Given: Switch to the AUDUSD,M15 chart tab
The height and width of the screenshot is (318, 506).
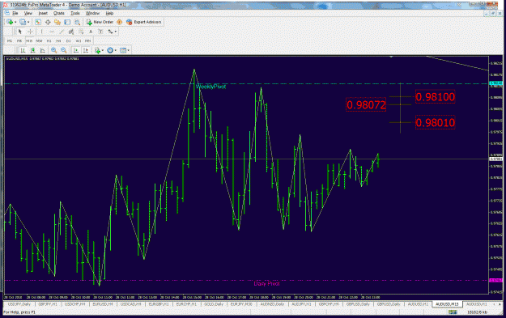Looking at the screenshot, I should (447, 304).
